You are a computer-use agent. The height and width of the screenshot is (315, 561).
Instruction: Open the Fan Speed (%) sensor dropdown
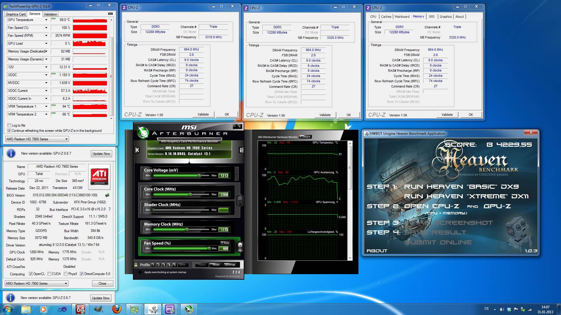[46, 28]
